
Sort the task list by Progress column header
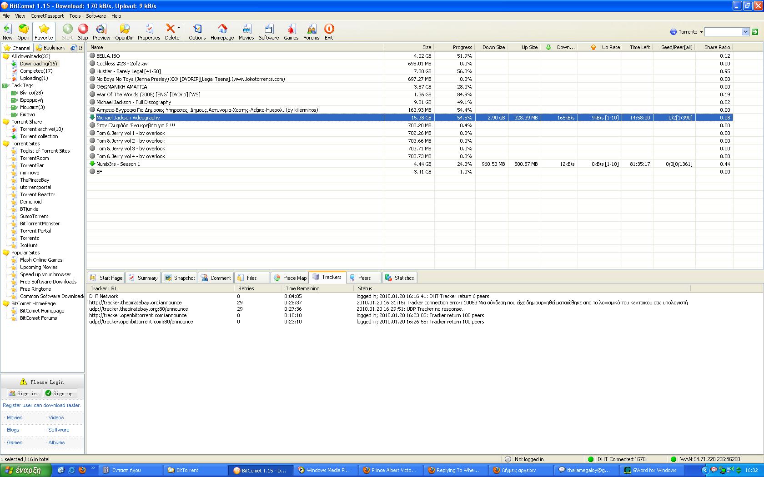pos(455,47)
